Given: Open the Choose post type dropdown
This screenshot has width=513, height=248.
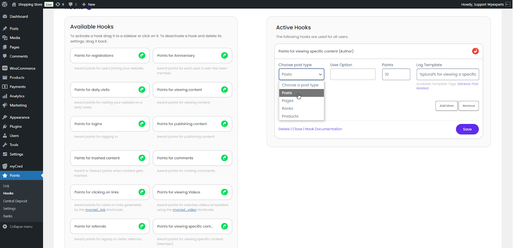Looking at the screenshot, I should click(x=301, y=74).
